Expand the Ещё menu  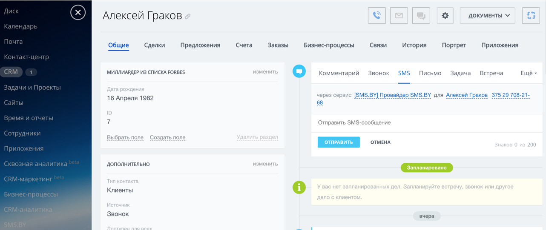pos(529,73)
